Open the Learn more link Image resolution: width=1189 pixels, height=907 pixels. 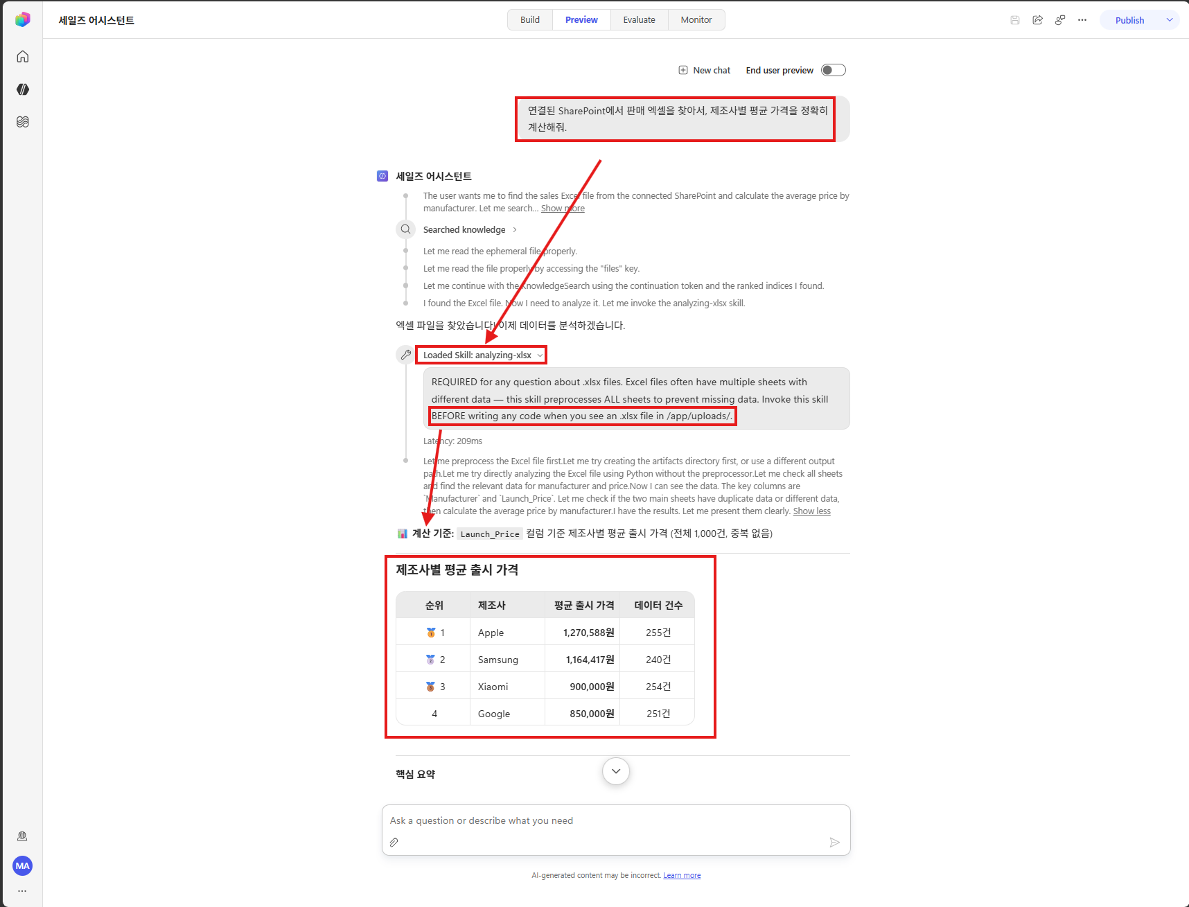682,876
